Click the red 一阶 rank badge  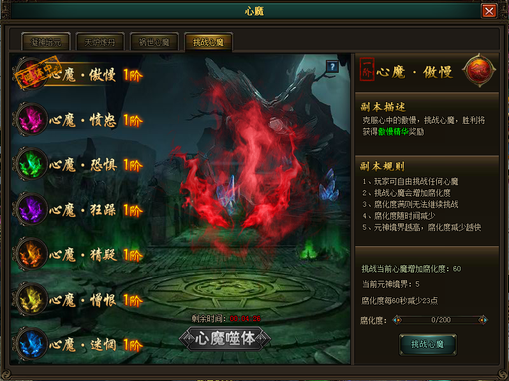(367, 70)
